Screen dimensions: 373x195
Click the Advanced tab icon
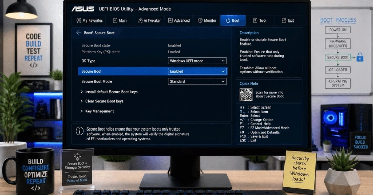click(x=170, y=20)
